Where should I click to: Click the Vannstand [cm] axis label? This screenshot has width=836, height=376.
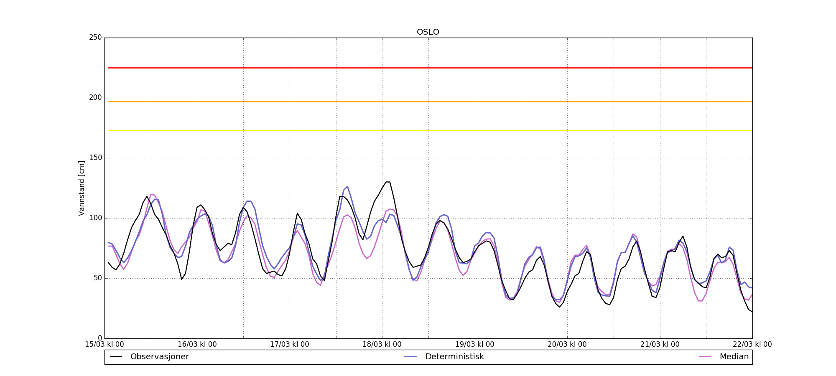tap(82, 188)
